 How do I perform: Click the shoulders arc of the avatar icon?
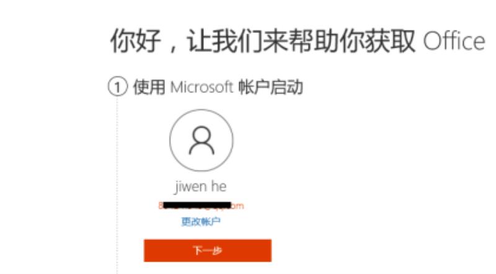[201, 148]
